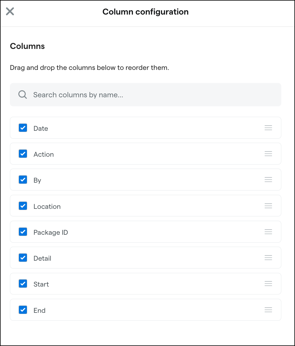Click the Start row reorder handle
Image resolution: width=295 pixels, height=346 pixels.
coord(268,284)
